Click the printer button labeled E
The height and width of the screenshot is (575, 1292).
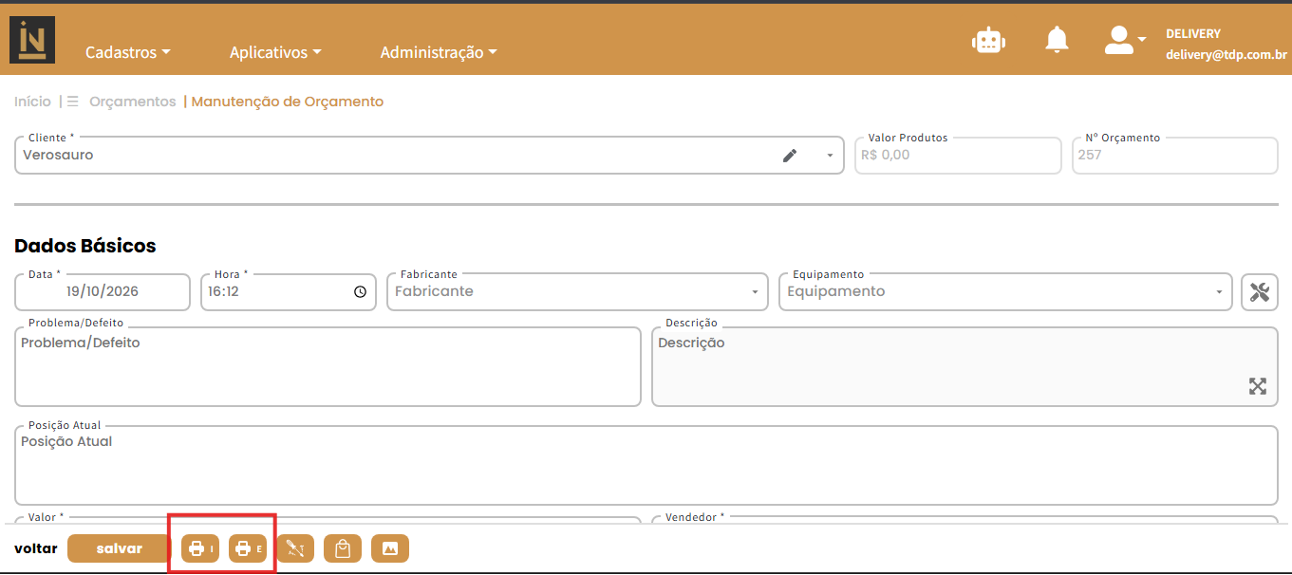click(x=248, y=548)
